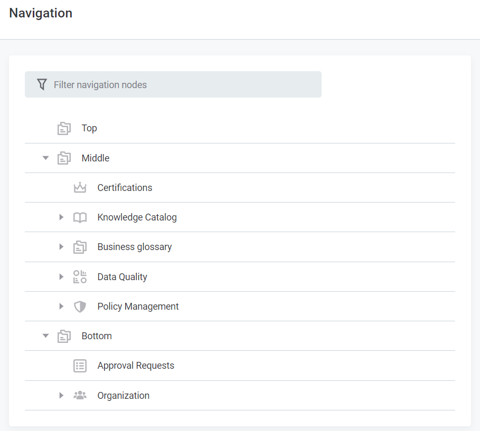
Task: Select the Certifications tree item
Action: [125, 187]
